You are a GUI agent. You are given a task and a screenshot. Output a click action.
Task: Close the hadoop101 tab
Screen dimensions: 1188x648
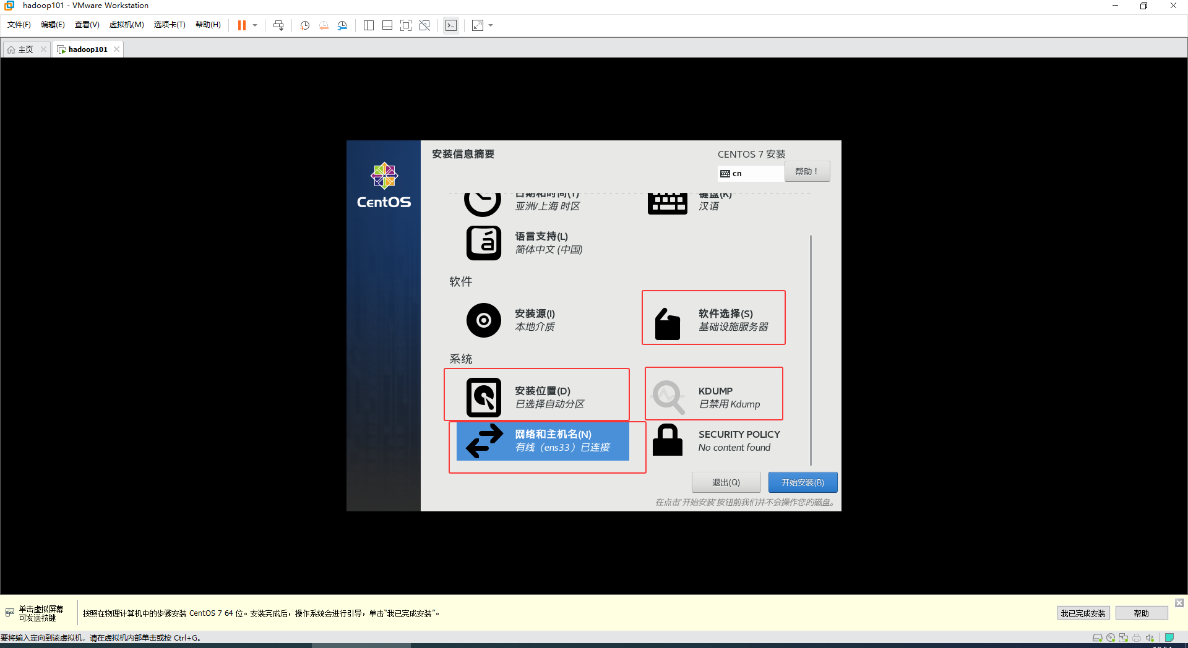pos(116,49)
